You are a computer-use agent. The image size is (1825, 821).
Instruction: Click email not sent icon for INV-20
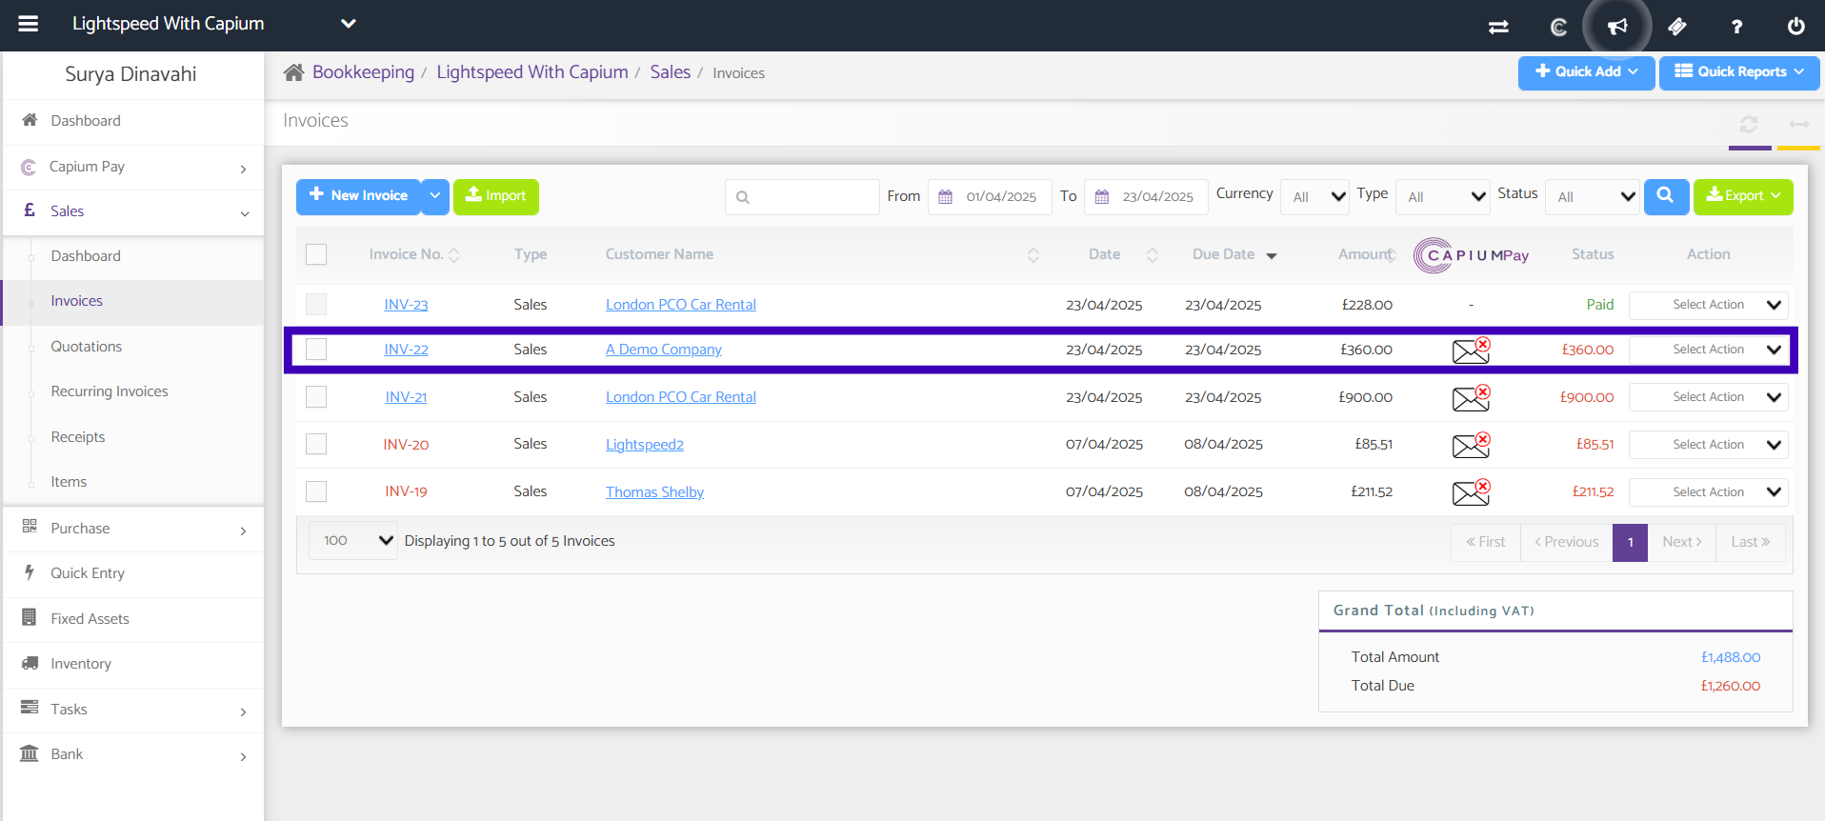point(1471,444)
